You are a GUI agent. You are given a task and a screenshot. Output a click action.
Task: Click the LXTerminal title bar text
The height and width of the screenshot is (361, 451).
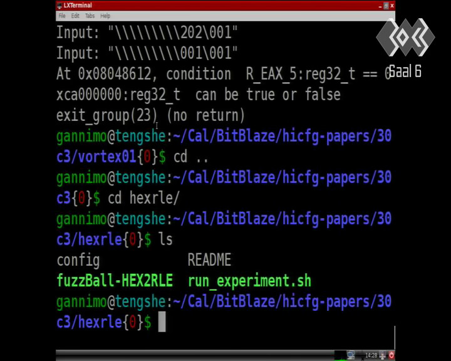[x=78, y=5]
